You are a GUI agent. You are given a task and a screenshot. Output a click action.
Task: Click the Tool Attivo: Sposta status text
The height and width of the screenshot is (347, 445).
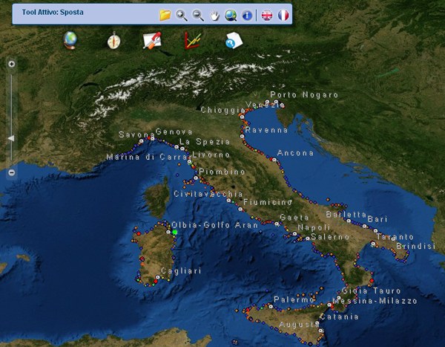pyautogui.click(x=53, y=12)
